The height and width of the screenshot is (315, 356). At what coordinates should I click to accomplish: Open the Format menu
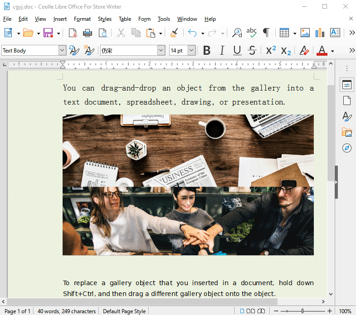pyautogui.click(x=82, y=19)
